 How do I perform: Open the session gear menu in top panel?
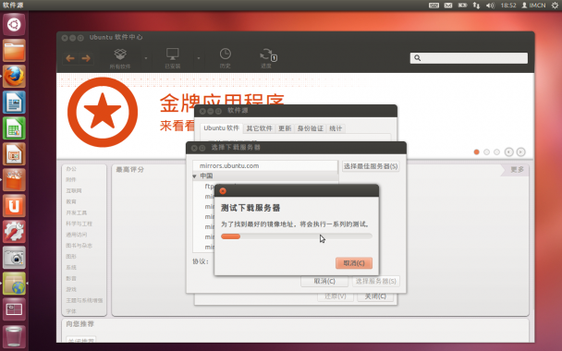pyautogui.click(x=555, y=6)
